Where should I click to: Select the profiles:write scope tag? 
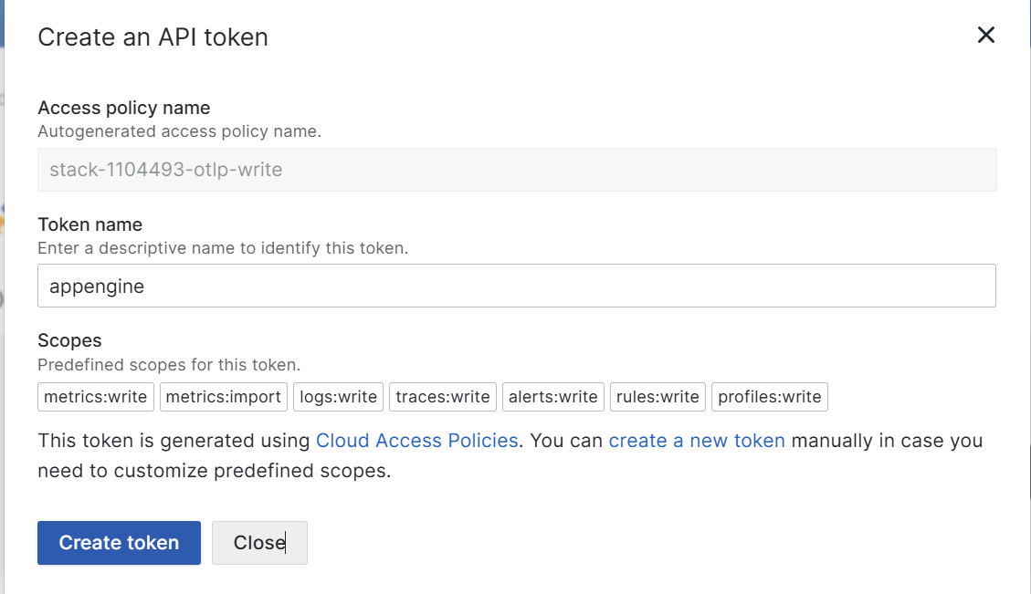[x=769, y=396]
